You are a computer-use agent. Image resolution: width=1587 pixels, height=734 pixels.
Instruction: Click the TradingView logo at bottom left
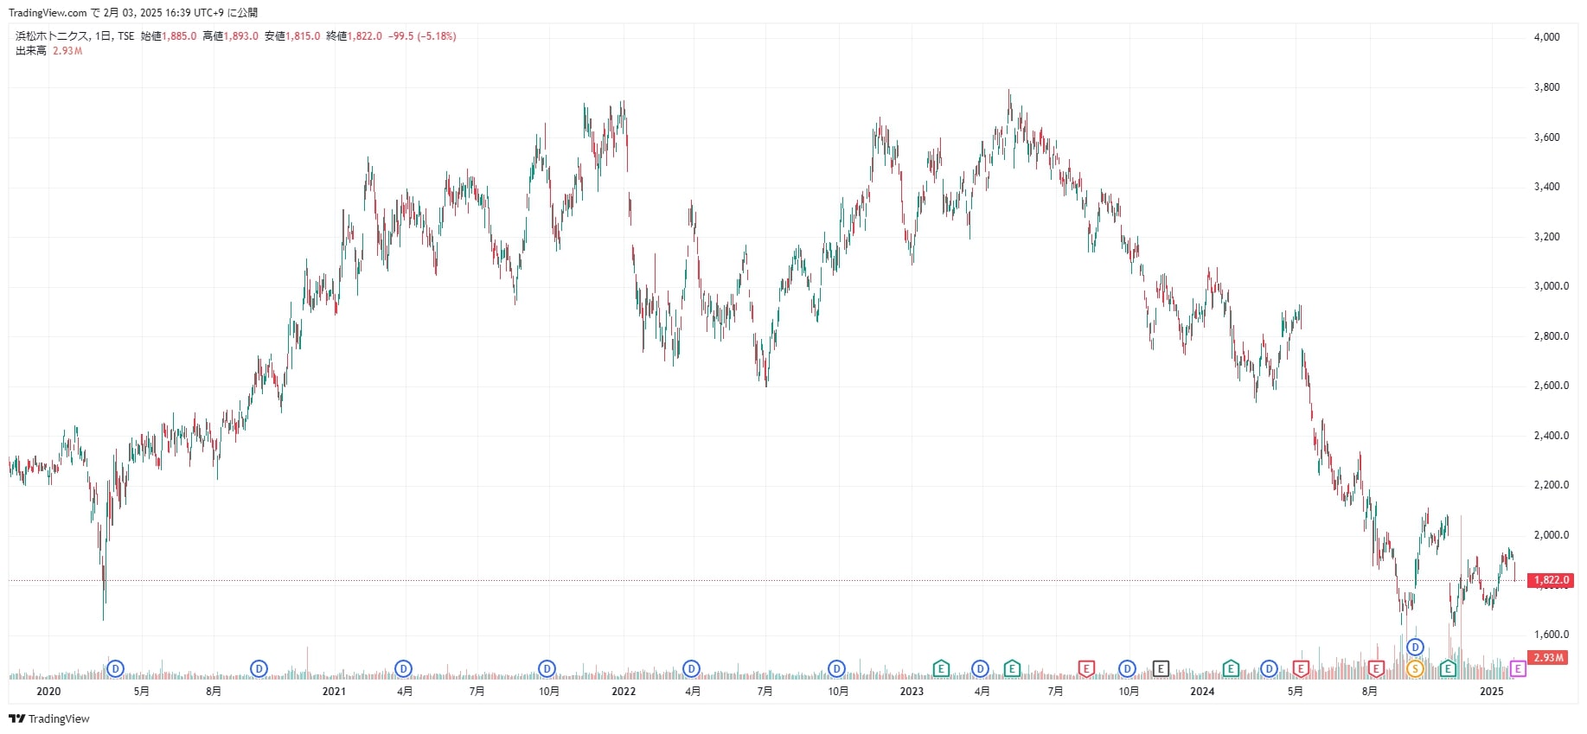49,718
